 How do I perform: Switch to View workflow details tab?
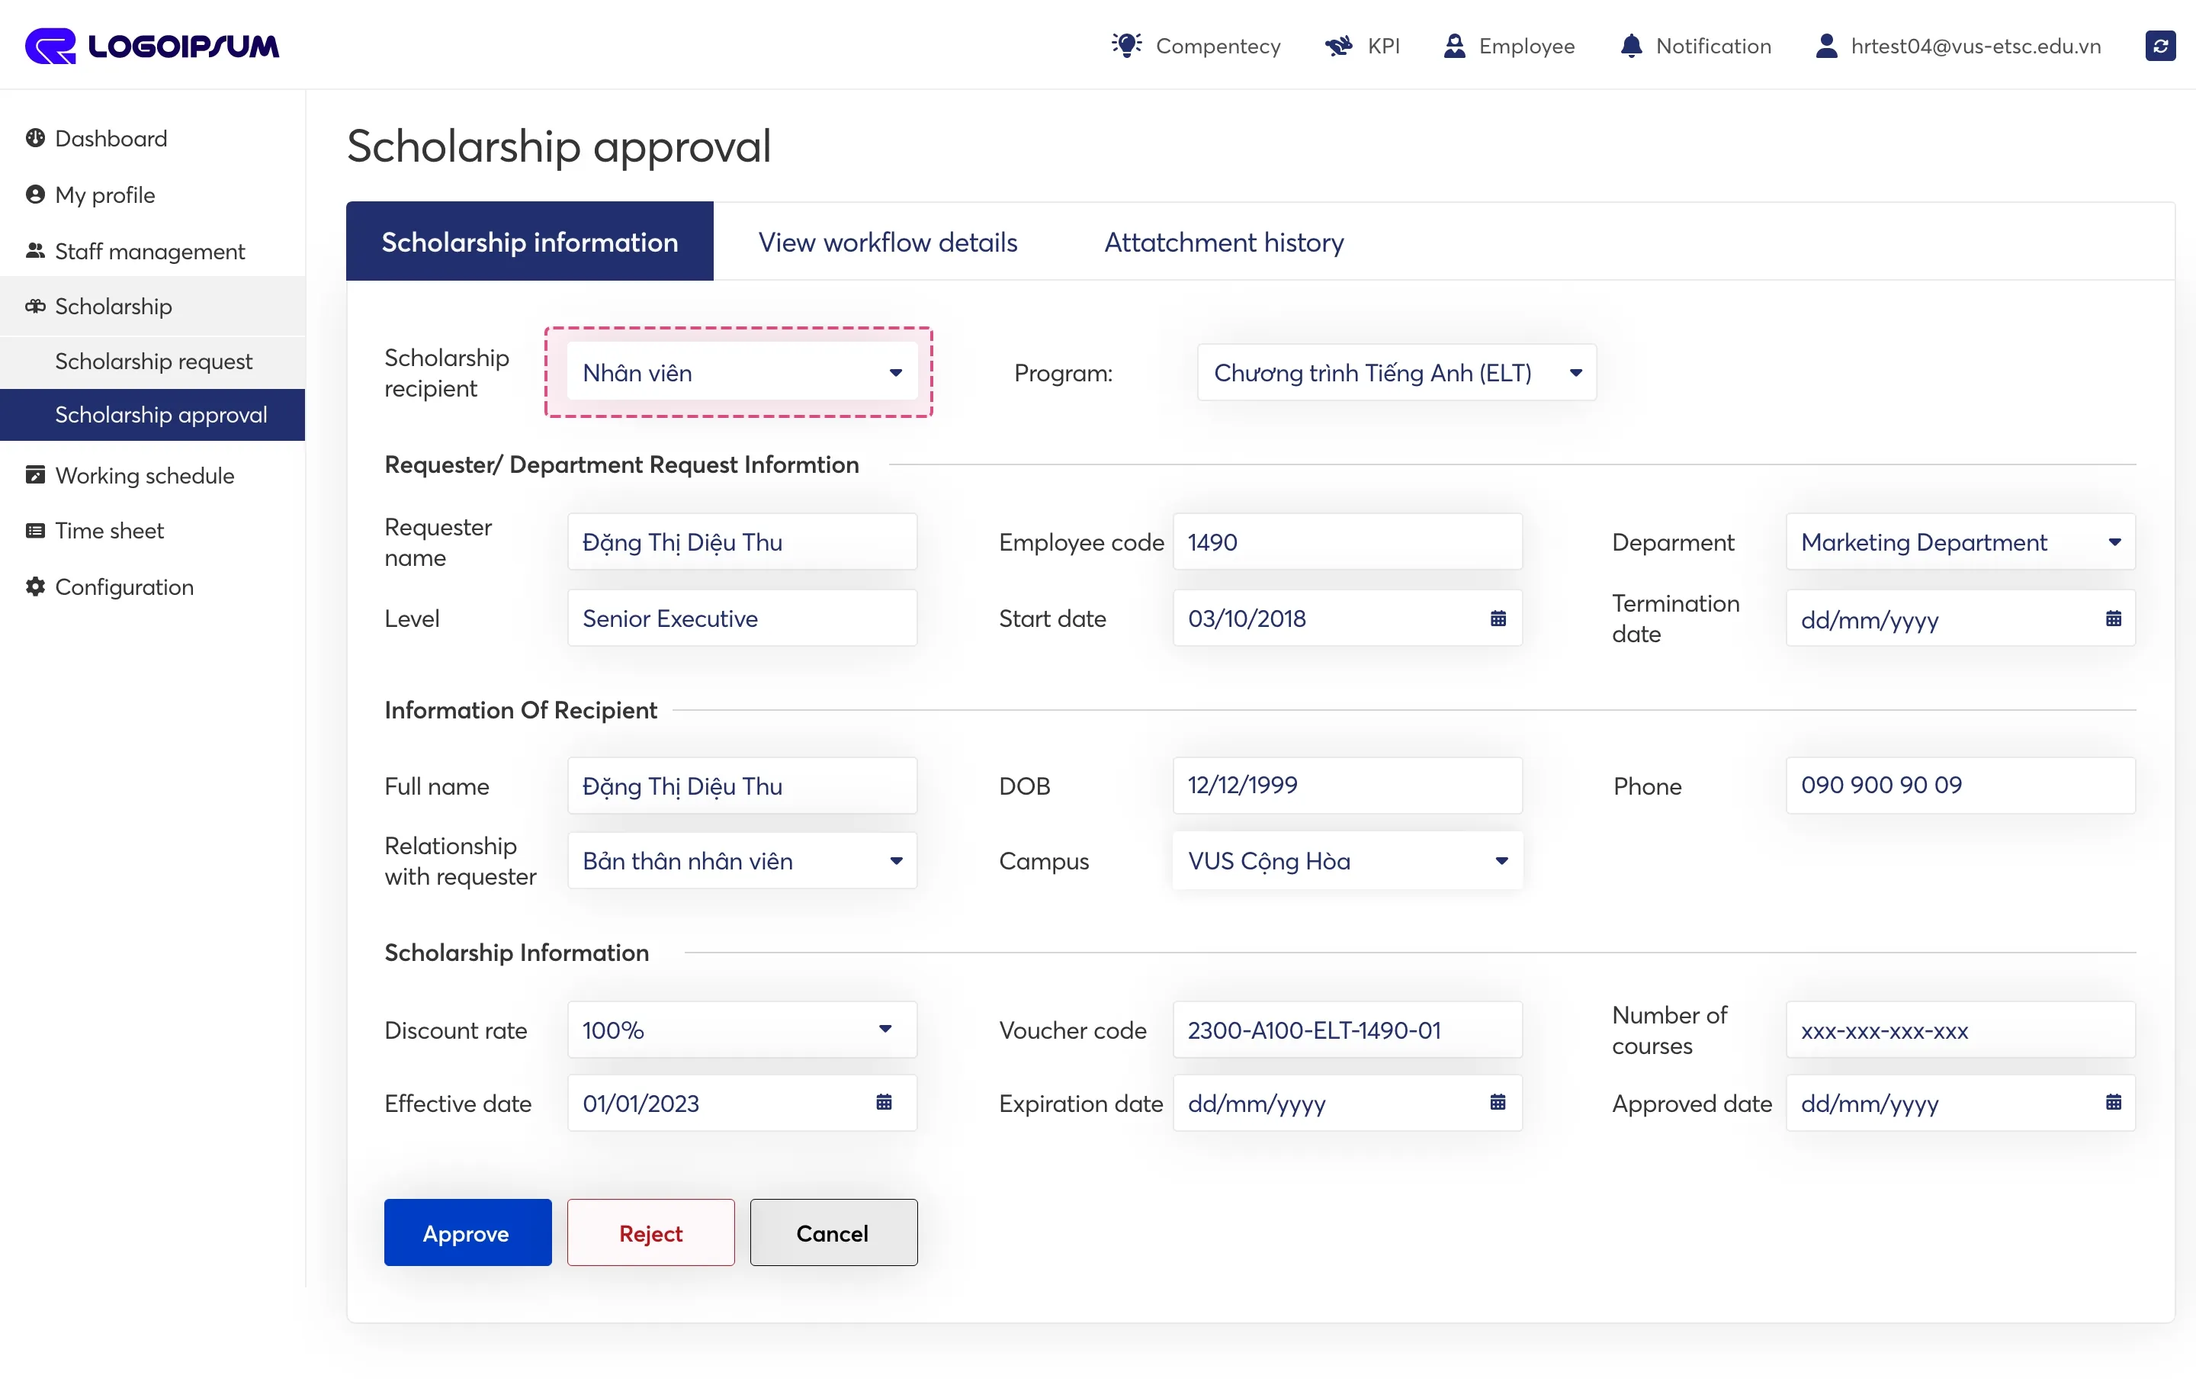tap(888, 242)
